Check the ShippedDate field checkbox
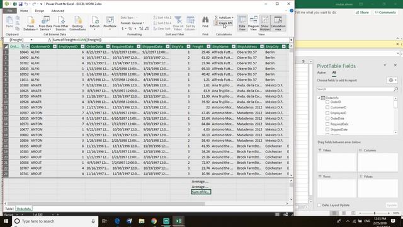Viewport: 403px width, 227px height. coord(327,130)
